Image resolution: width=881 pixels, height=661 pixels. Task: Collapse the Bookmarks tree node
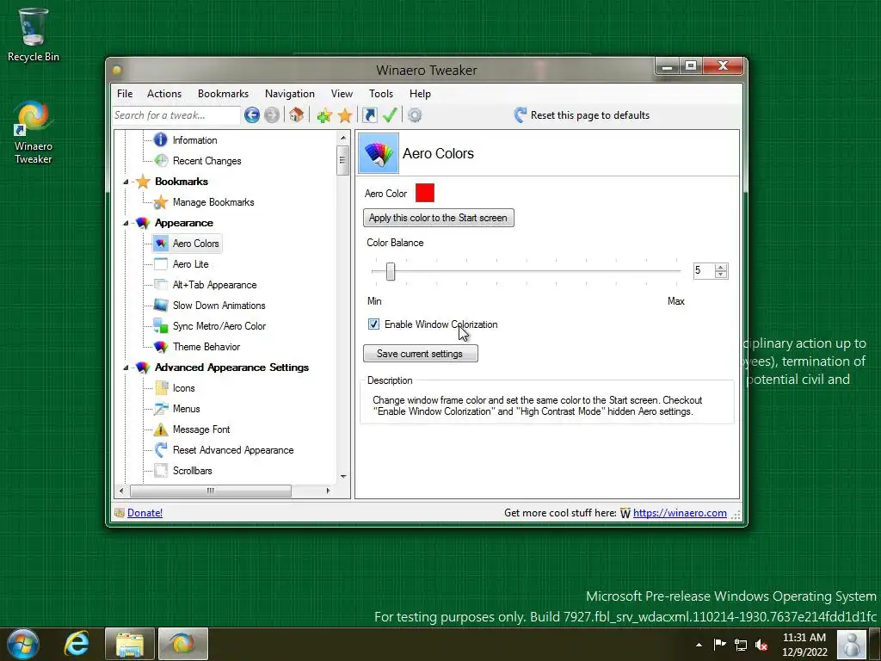coord(126,182)
